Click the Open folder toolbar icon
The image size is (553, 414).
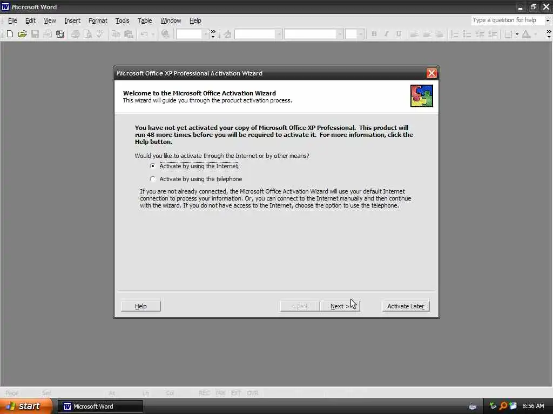click(22, 34)
